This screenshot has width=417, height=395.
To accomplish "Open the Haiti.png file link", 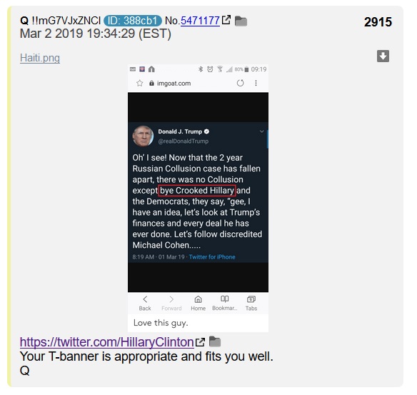I will point(40,58).
